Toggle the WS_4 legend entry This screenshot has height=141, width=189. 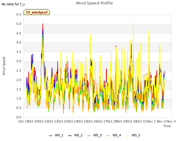(114, 135)
